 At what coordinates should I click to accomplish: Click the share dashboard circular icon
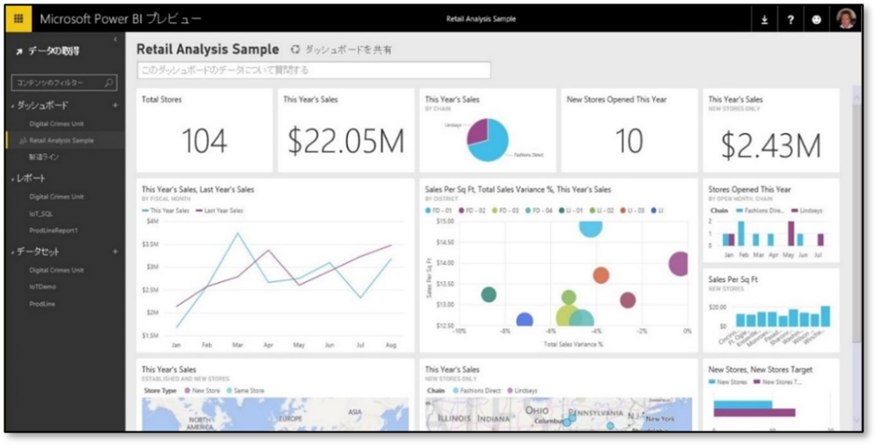[x=295, y=50]
